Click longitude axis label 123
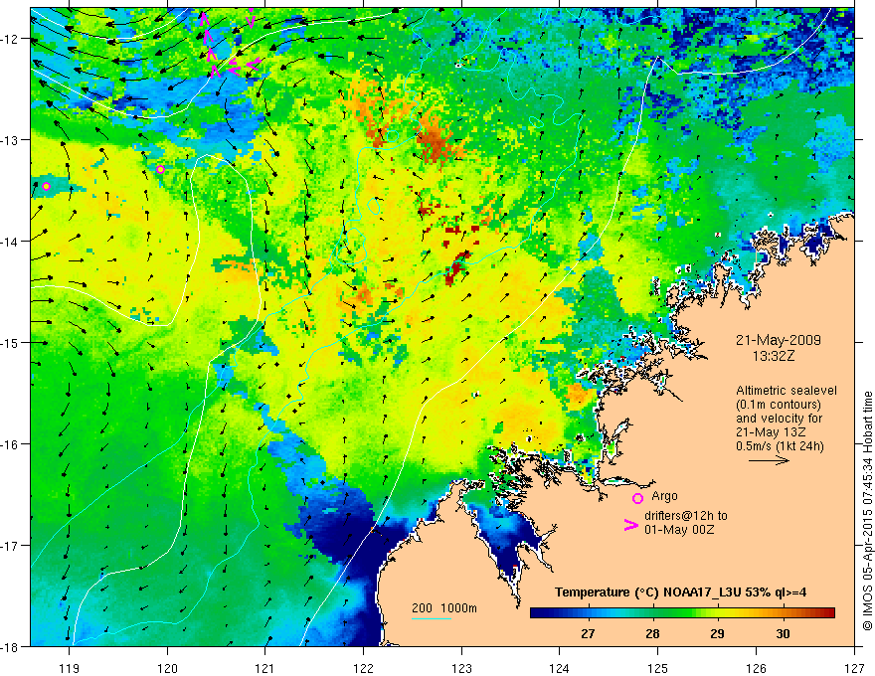Screen dimensions: 875x676 coord(461,668)
